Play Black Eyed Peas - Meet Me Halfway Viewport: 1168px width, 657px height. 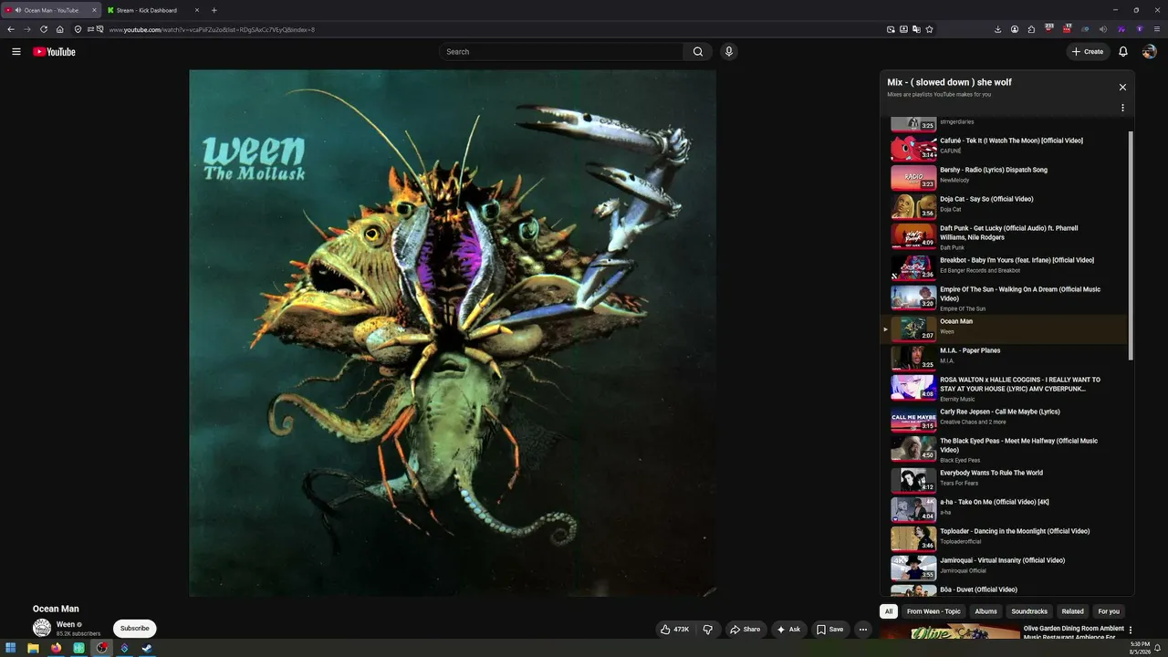coord(1005,450)
